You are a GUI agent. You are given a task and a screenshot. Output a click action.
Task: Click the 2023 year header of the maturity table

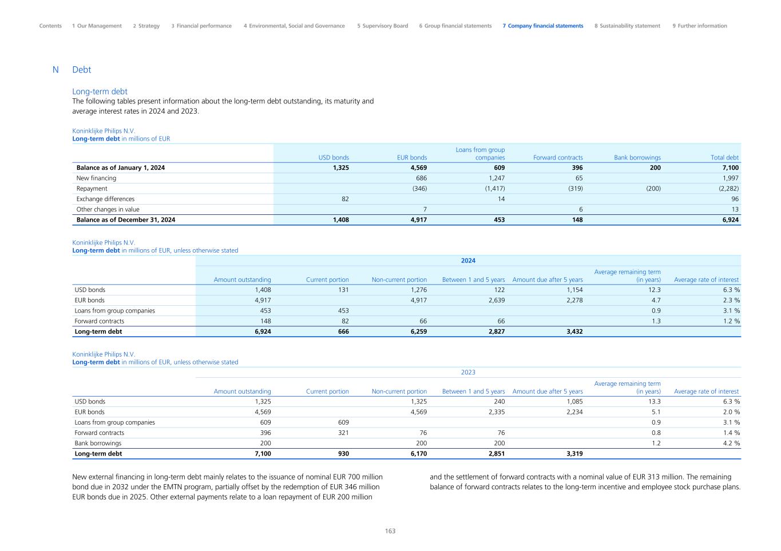468,373
